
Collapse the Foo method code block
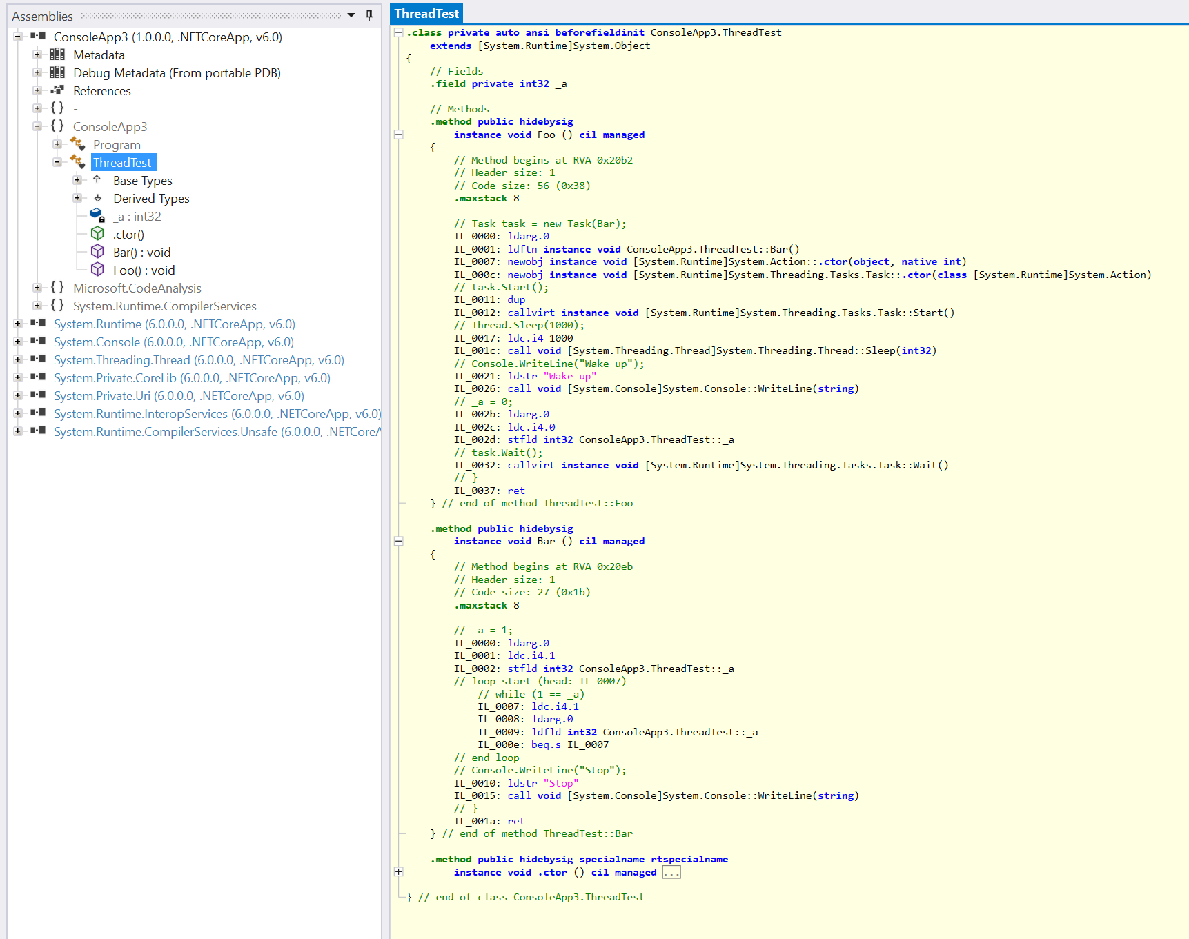point(398,135)
